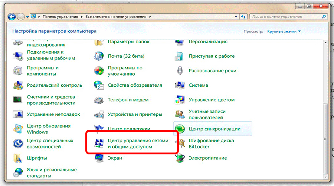
Task: Expand arrow after Панель управления breadcrumb
Action: pos(82,17)
